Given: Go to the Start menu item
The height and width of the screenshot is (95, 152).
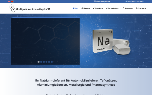Looking at the screenshot, I should (x=77, y=8).
